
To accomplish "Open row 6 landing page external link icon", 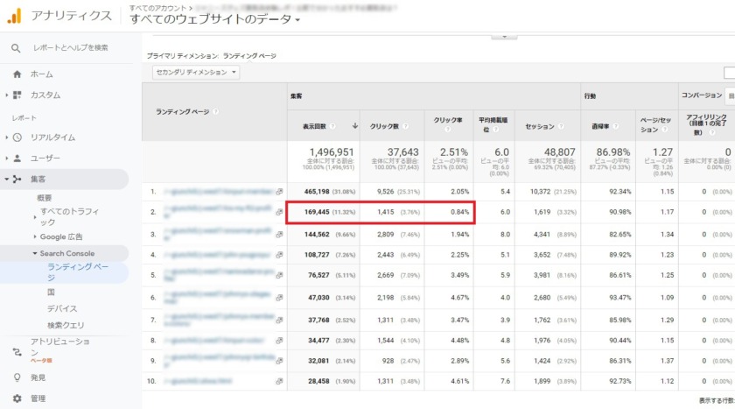I will (279, 298).
